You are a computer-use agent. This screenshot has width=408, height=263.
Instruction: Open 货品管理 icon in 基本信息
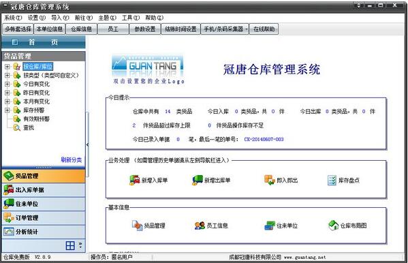pyautogui.click(x=137, y=226)
